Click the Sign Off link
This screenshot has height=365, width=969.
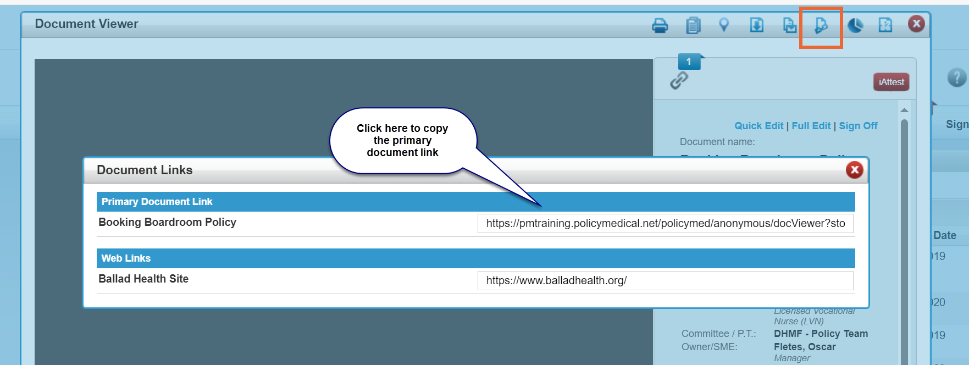(x=858, y=126)
